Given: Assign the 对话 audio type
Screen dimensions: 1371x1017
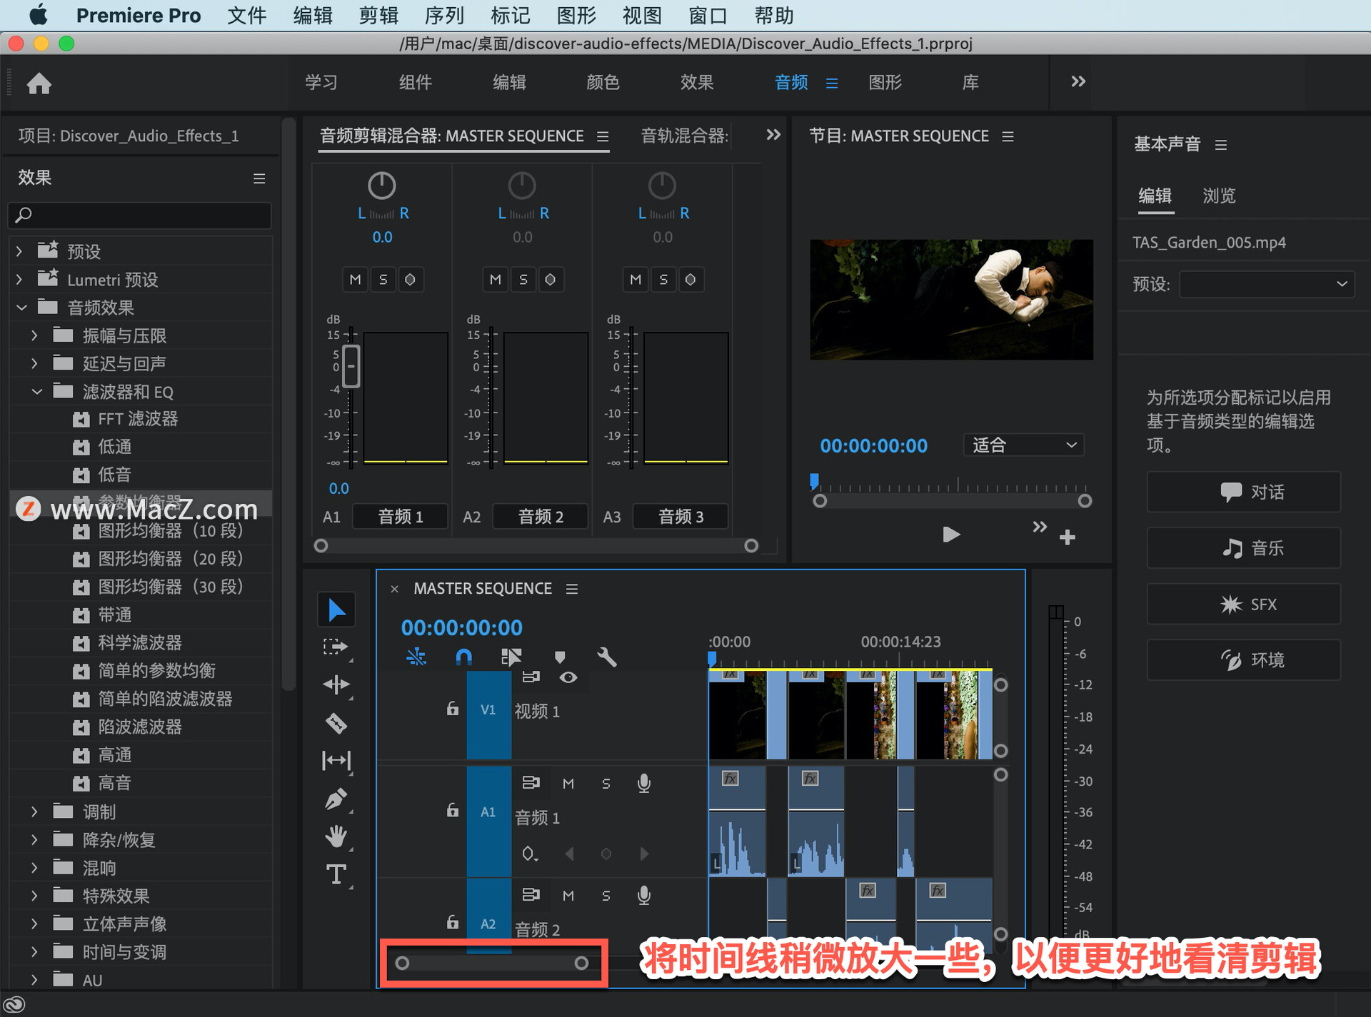Looking at the screenshot, I should [x=1243, y=492].
